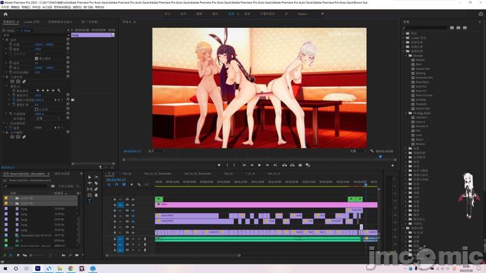Select the Razor tool in the tools panel
The height and width of the screenshot is (273, 486).
point(96,183)
